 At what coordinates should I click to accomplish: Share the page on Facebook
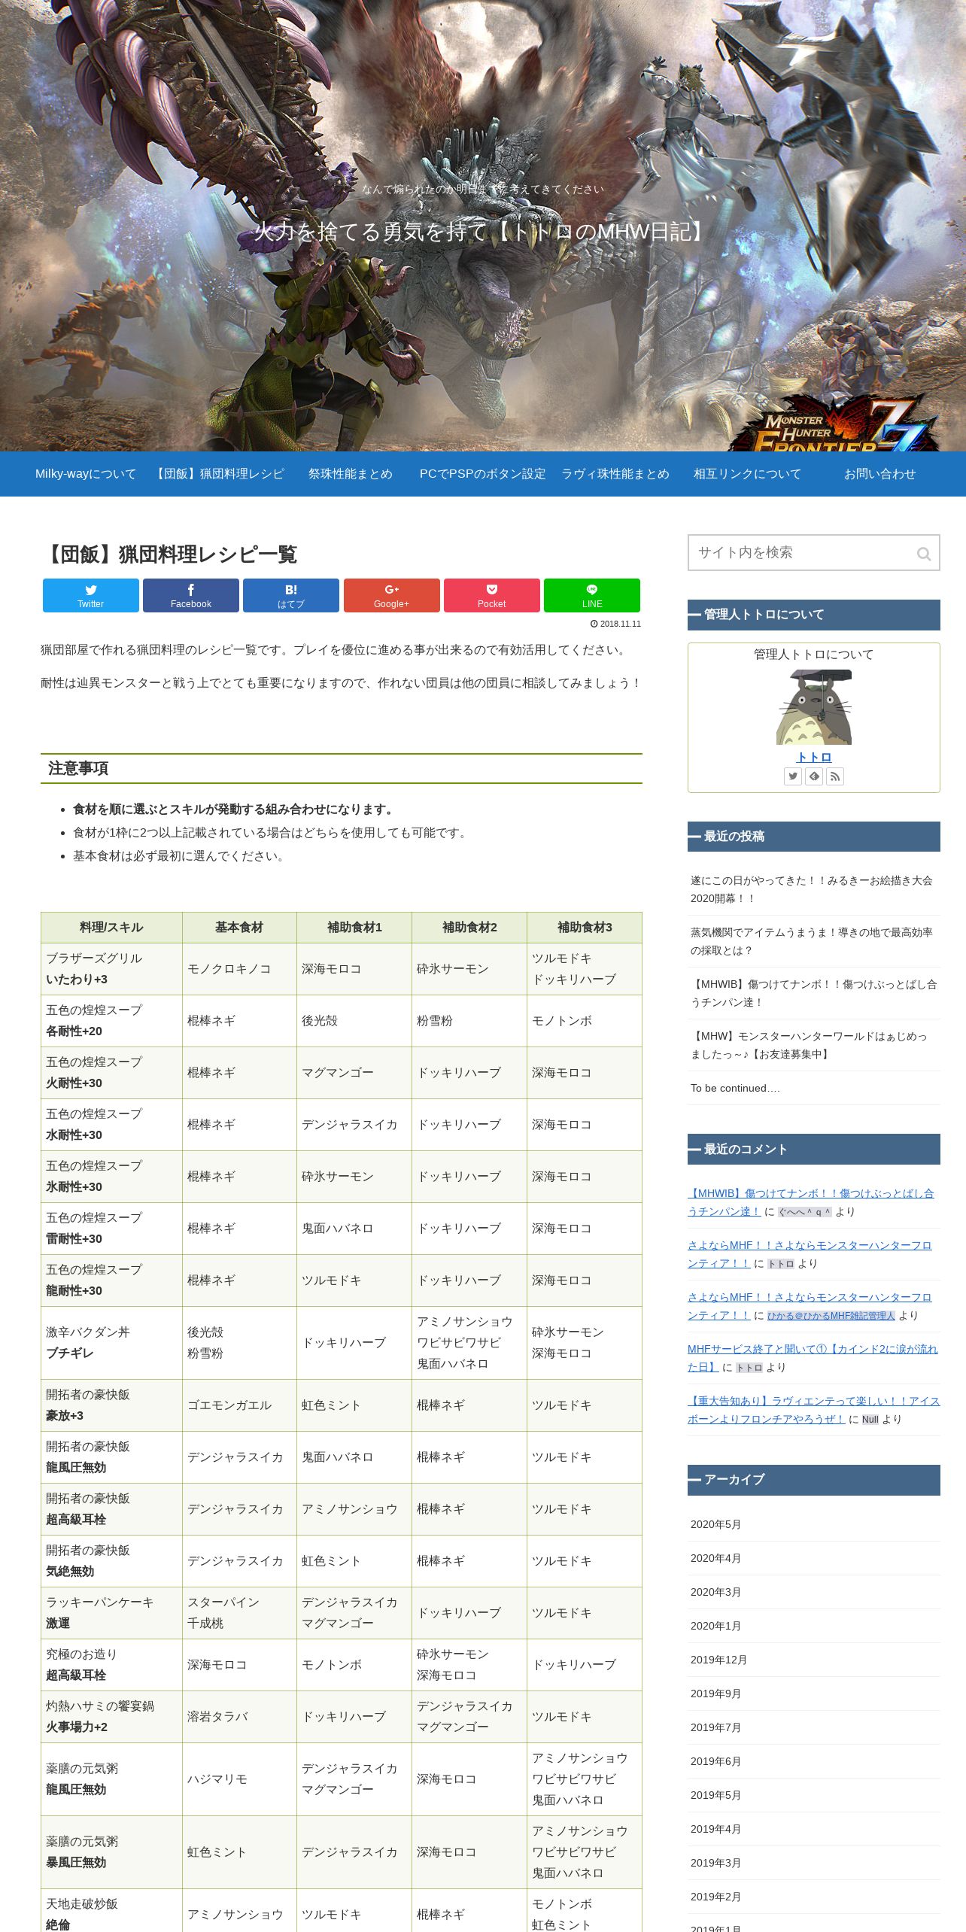click(191, 595)
